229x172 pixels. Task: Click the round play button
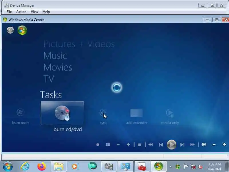(x=171, y=144)
